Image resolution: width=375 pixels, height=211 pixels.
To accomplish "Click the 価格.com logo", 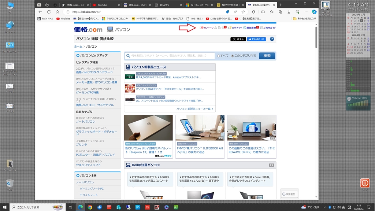I will coord(88,29).
